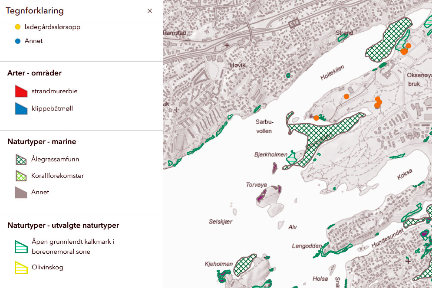Select the red strandmurerbie polygon swatch

click(21, 92)
